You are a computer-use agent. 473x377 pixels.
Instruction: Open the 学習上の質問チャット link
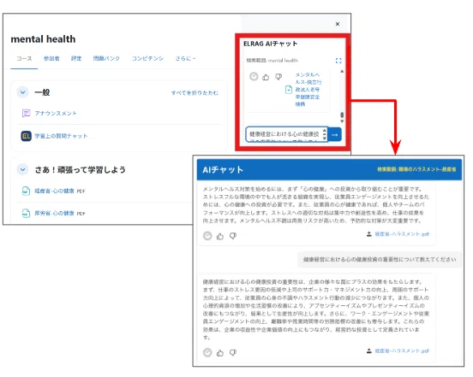61,136
